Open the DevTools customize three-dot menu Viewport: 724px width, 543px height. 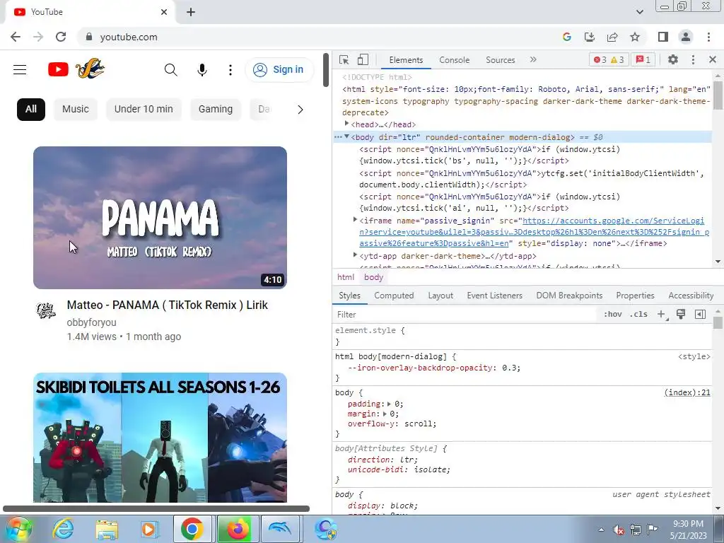(693, 59)
